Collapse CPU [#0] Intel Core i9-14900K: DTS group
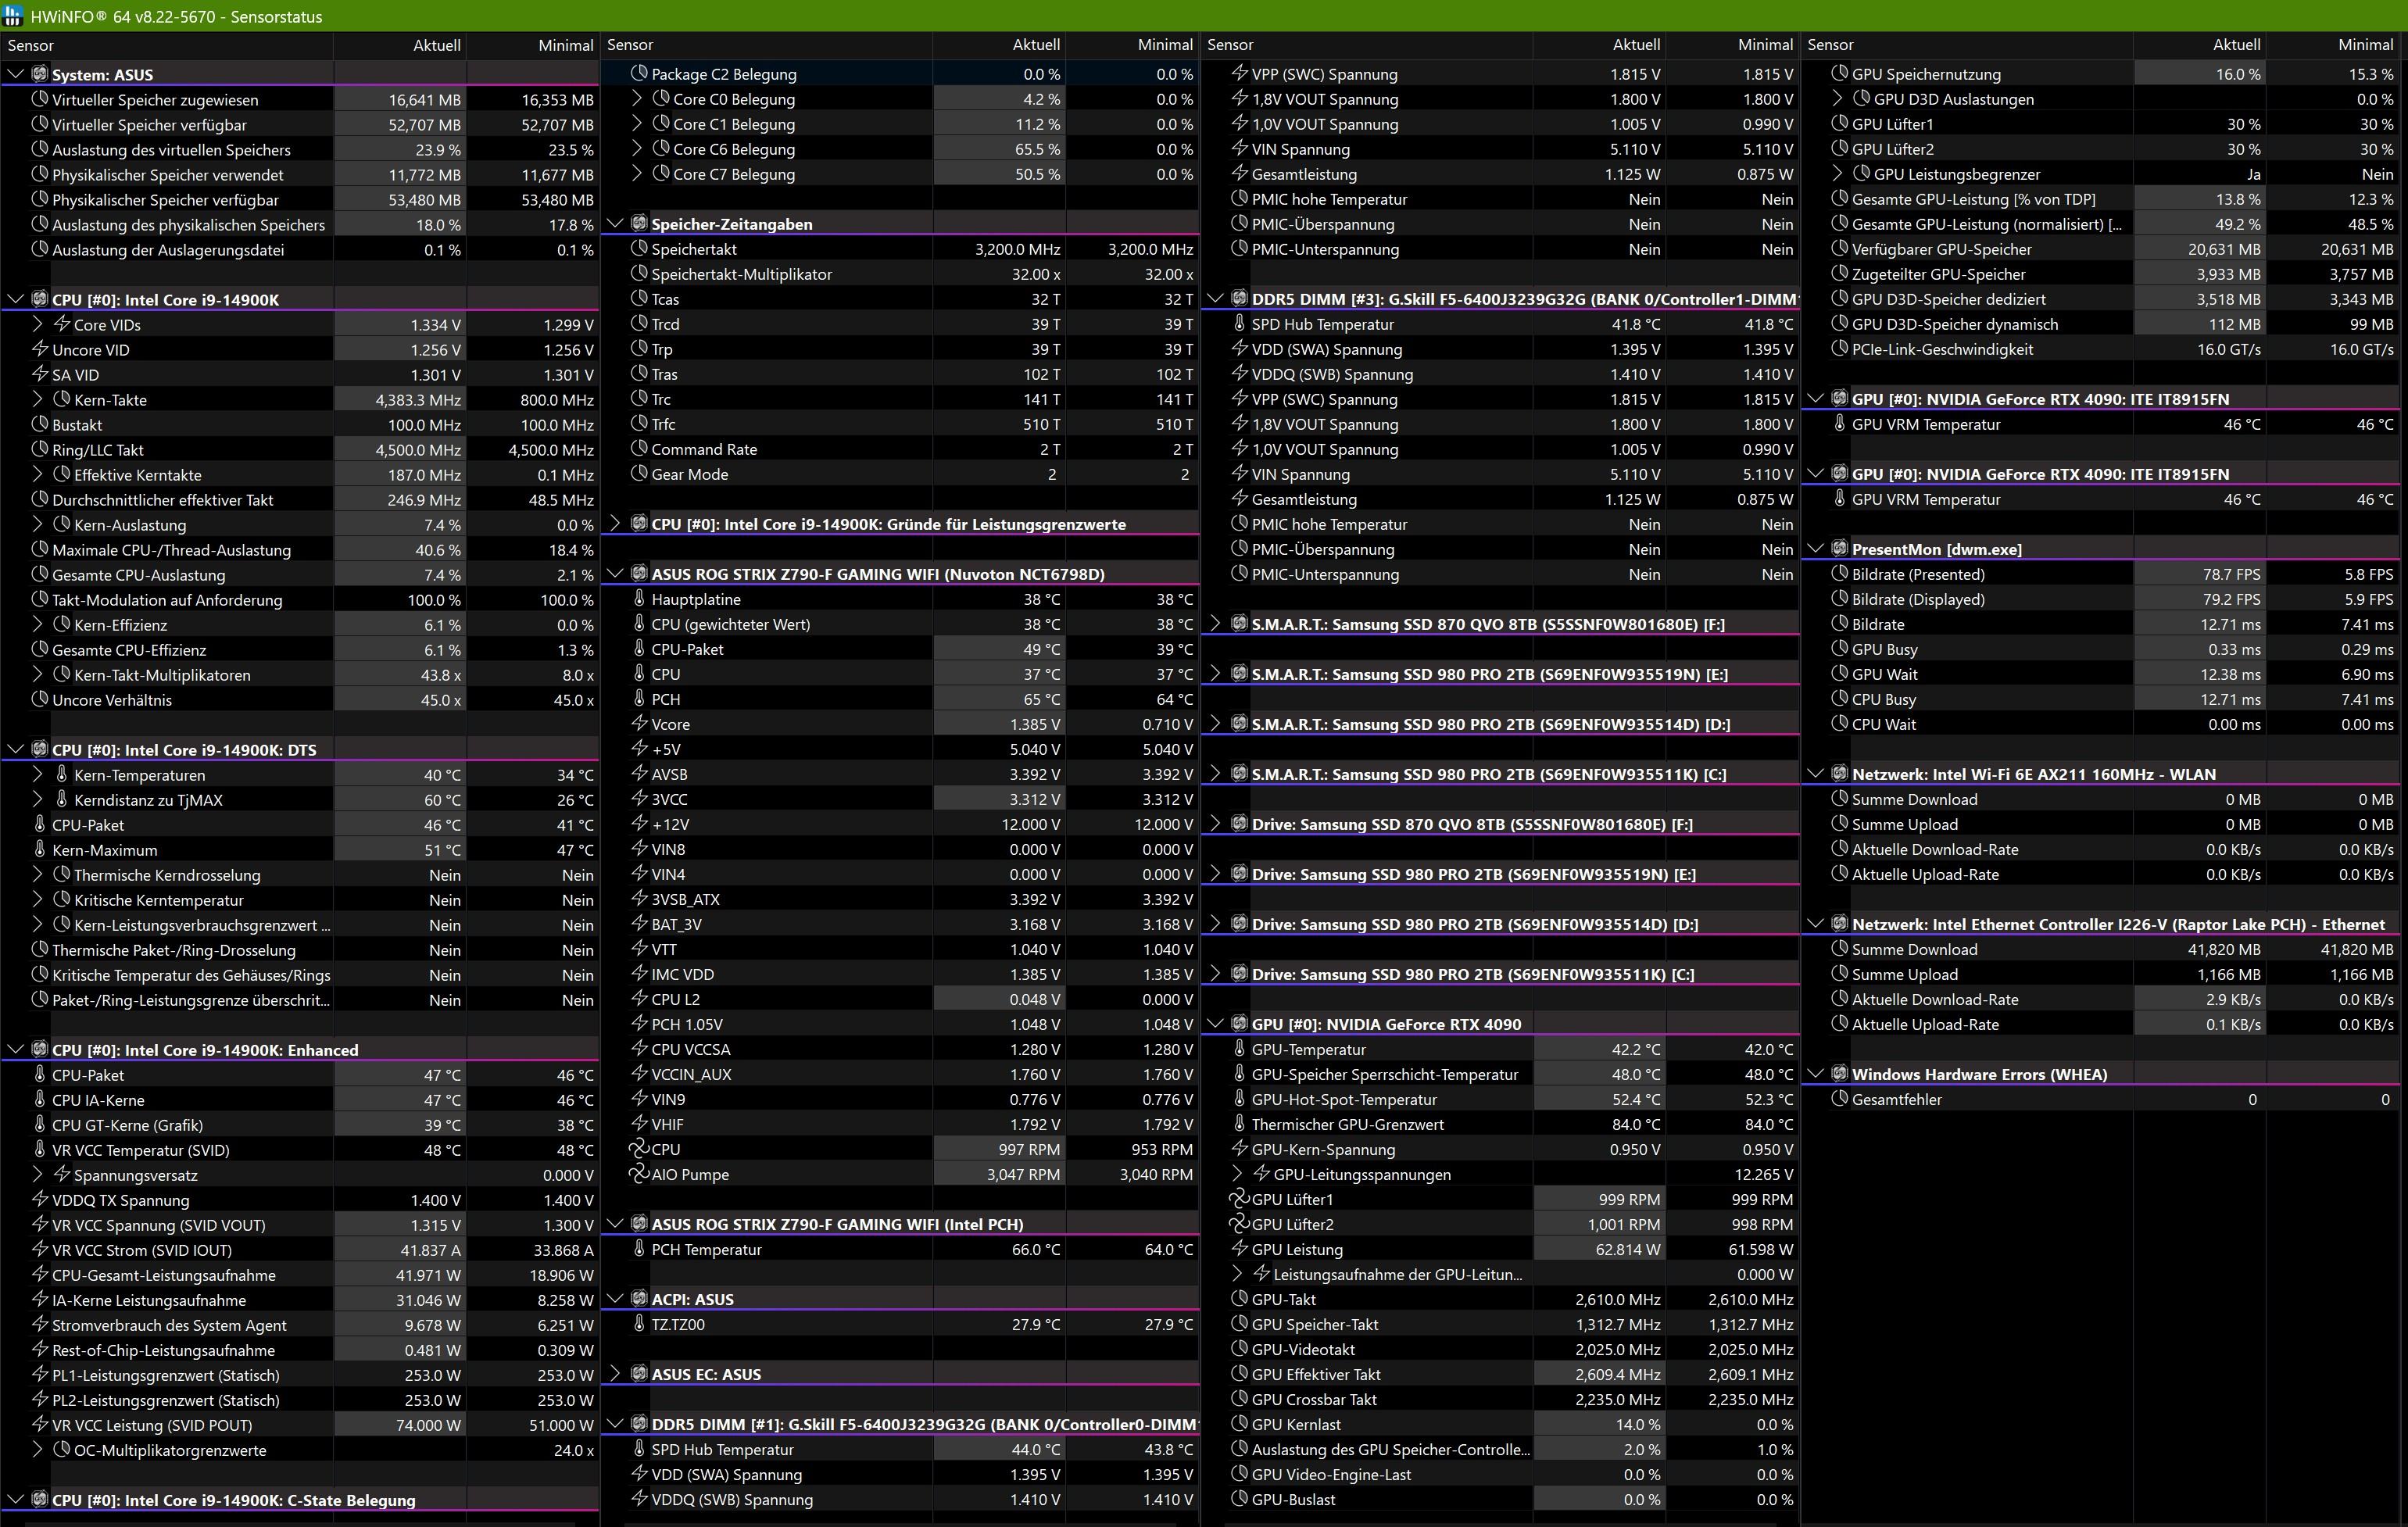 [x=16, y=749]
